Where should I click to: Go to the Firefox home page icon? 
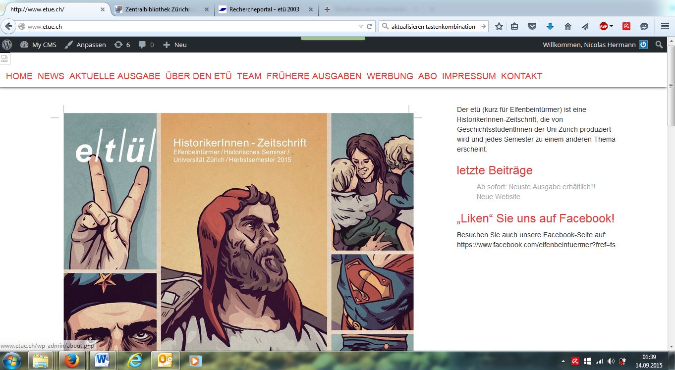tap(568, 27)
